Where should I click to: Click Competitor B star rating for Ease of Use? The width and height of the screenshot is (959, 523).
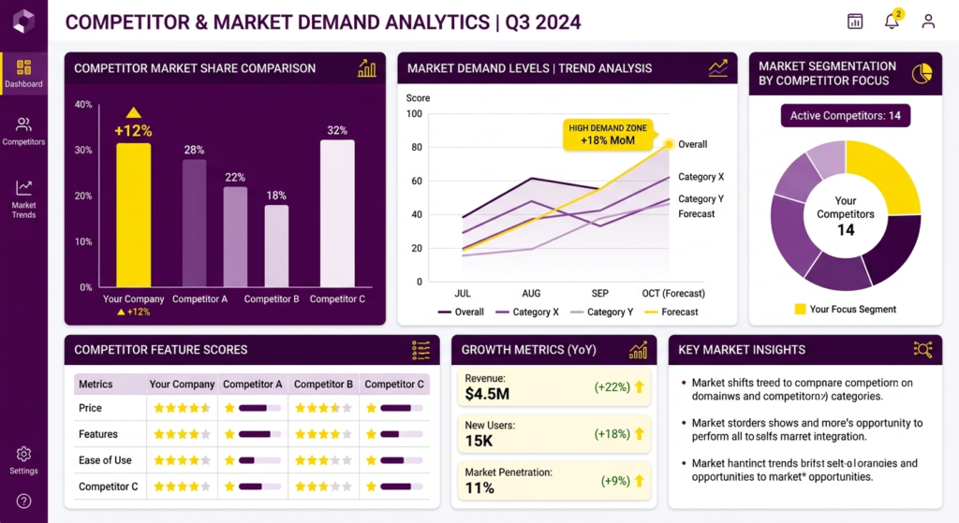pyautogui.click(x=323, y=460)
